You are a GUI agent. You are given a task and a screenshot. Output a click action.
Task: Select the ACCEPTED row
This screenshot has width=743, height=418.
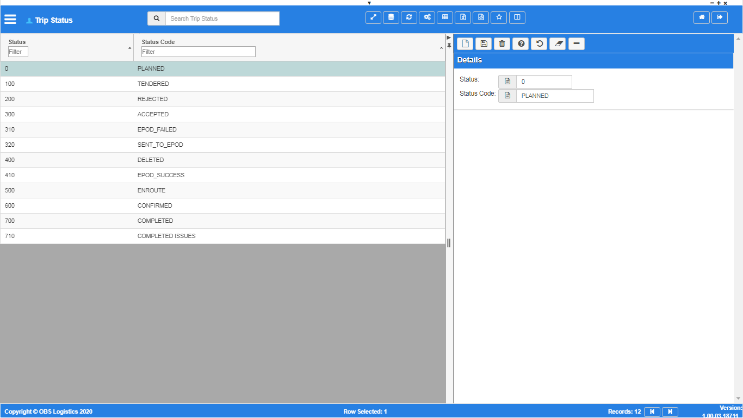coord(222,114)
